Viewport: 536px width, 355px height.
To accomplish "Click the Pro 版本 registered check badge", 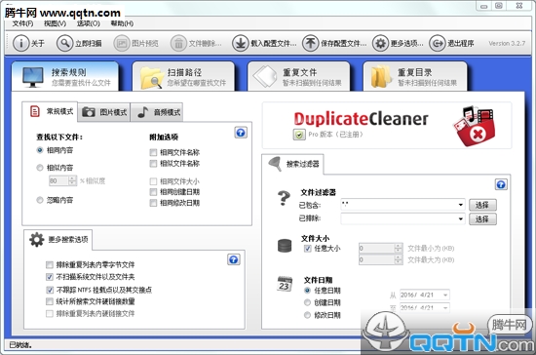I will [x=299, y=135].
